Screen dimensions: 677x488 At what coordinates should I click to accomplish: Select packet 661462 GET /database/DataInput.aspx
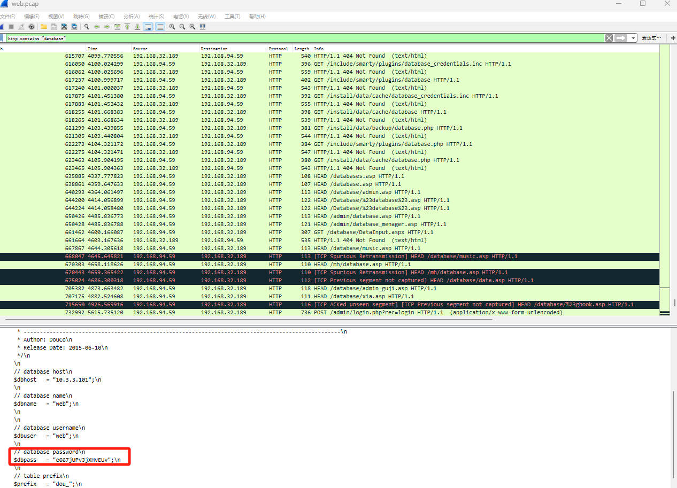tap(329, 232)
